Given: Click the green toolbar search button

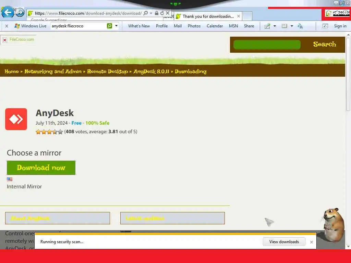Looking at the screenshot, I should (x=109, y=26).
